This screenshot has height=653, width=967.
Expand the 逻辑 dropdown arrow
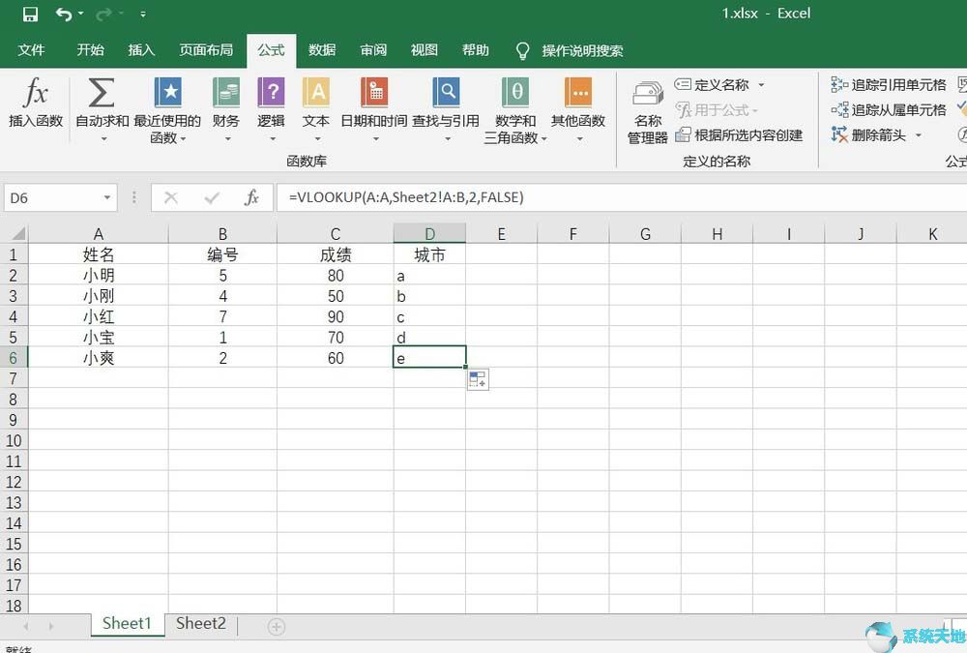273,139
